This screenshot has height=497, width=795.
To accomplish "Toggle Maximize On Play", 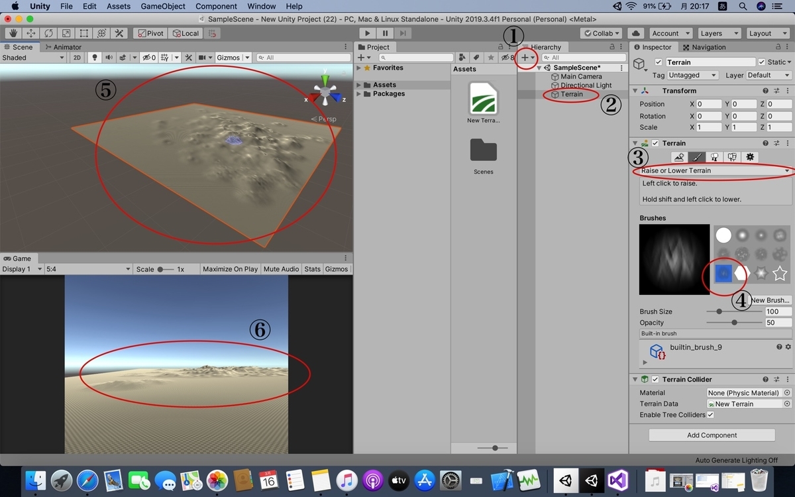I will (x=231, y=269).
